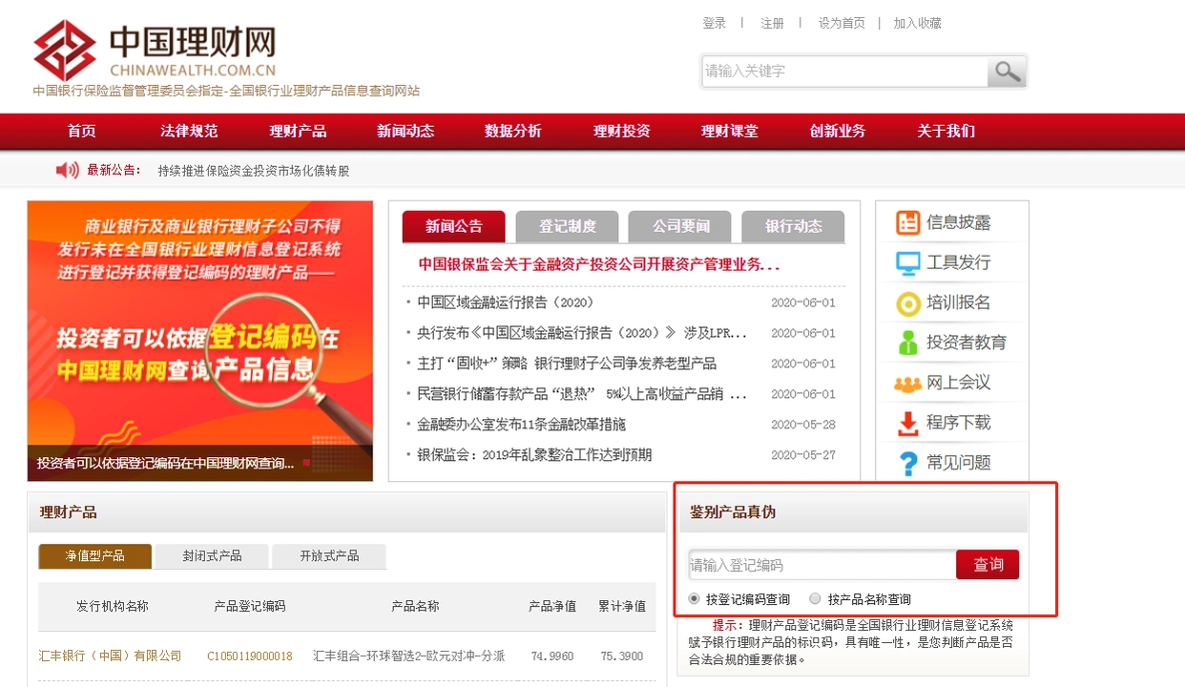Open 投资者教育 person icon

(907, 343)
